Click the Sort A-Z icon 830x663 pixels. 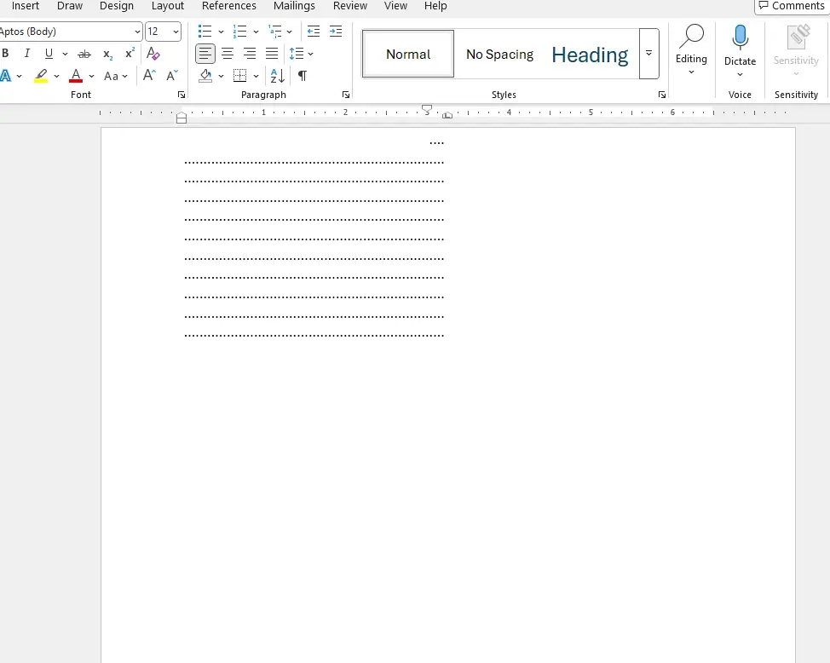click(x=277, y=76)
